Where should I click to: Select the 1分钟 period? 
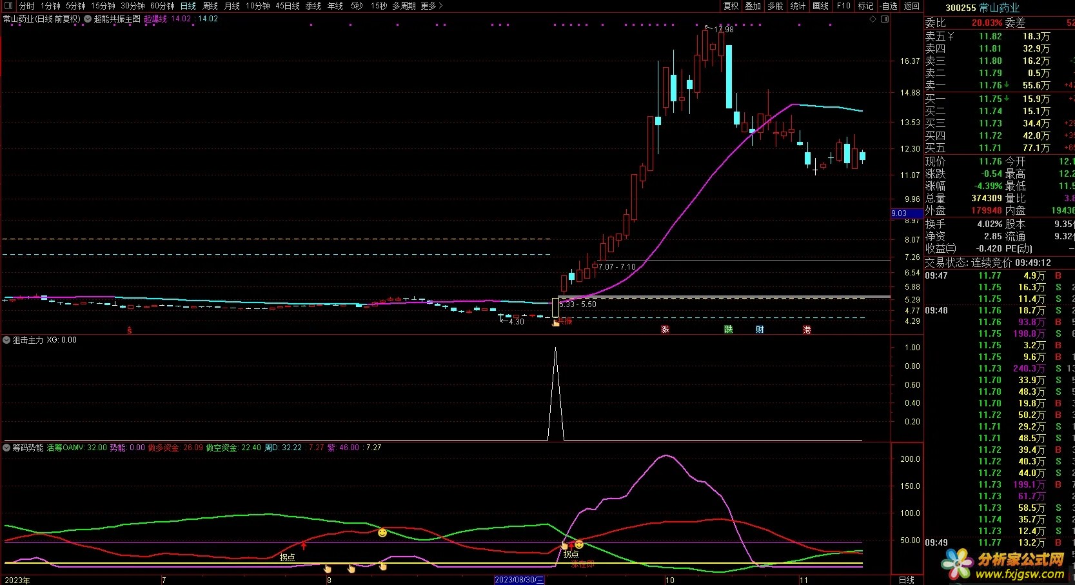[50, 6]
